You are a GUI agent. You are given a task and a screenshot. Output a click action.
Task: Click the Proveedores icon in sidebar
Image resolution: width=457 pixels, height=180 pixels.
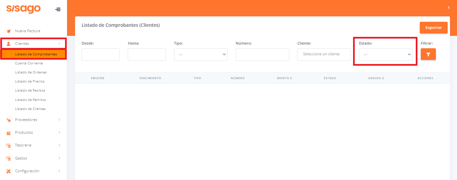click(9, 120)
